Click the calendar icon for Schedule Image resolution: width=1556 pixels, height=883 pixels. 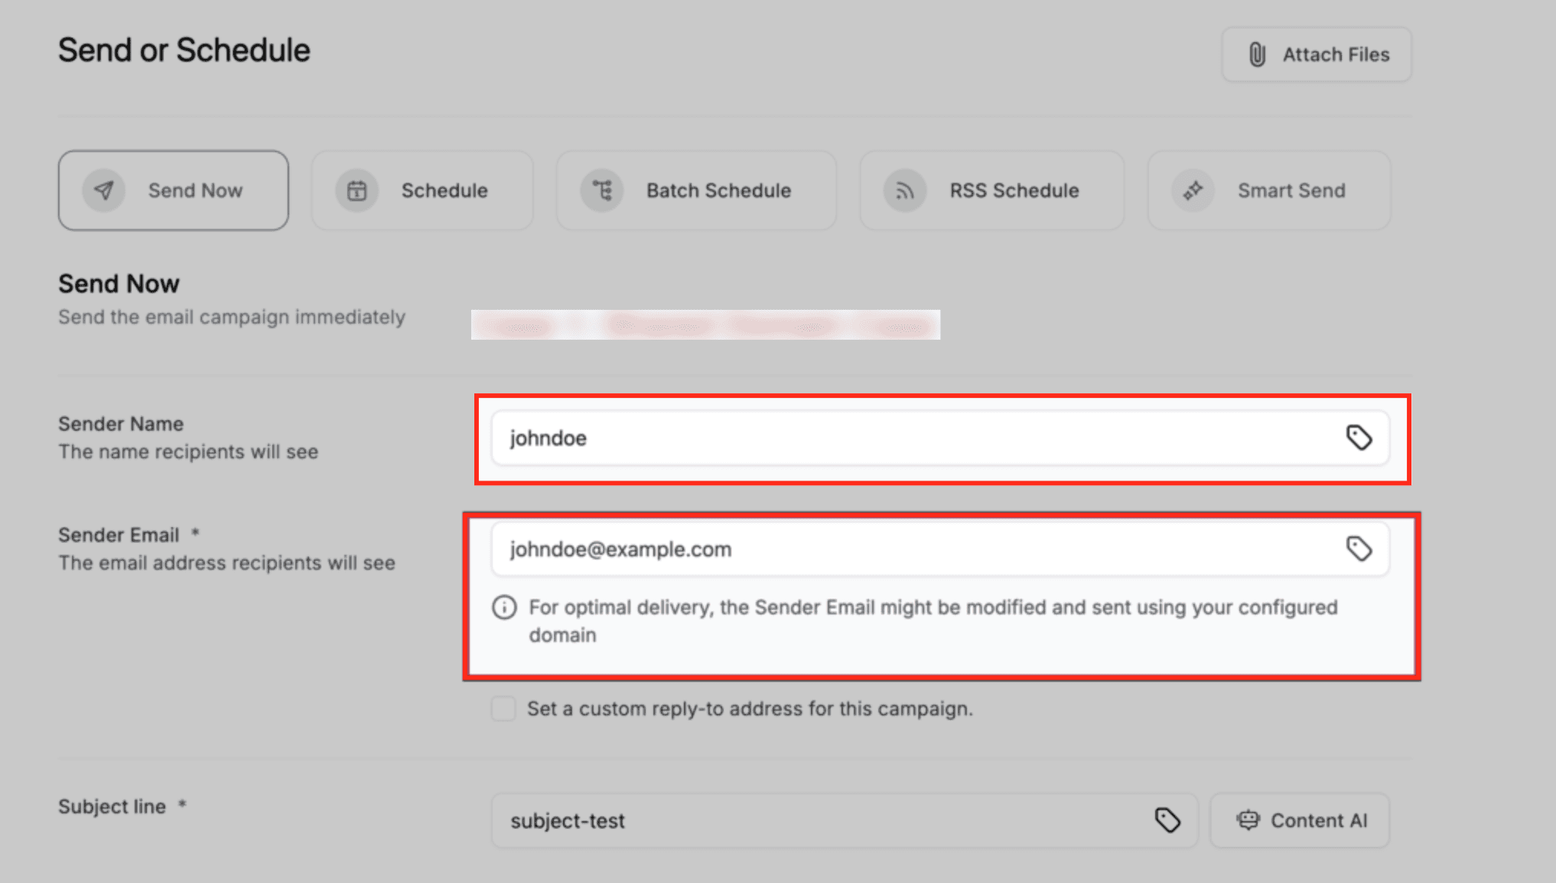tap(356, 191)
